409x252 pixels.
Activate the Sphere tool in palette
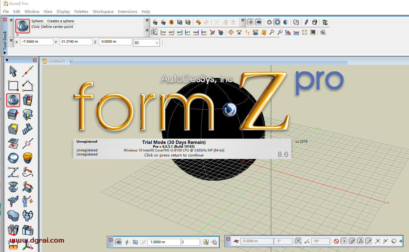[13, 100]
